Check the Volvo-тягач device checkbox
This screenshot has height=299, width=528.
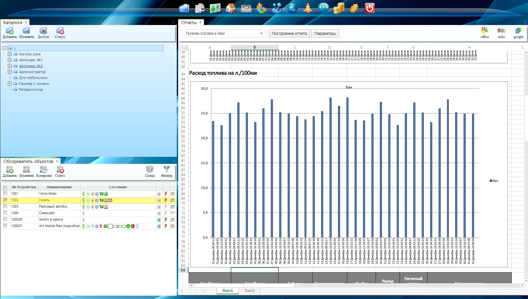click(x=5, y=193)
